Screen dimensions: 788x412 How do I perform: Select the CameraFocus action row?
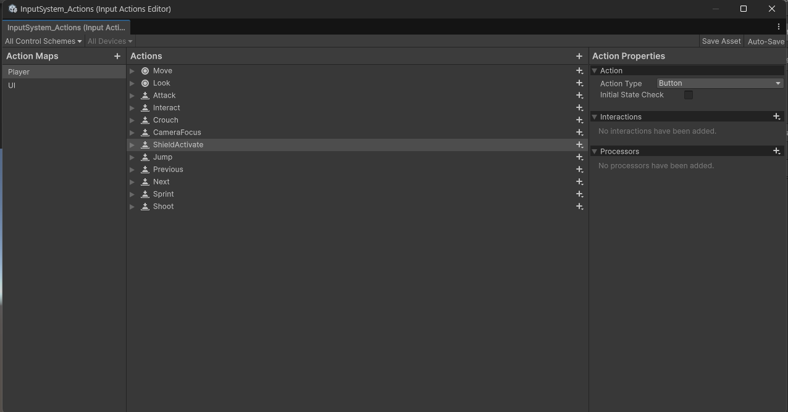[357, 133]
